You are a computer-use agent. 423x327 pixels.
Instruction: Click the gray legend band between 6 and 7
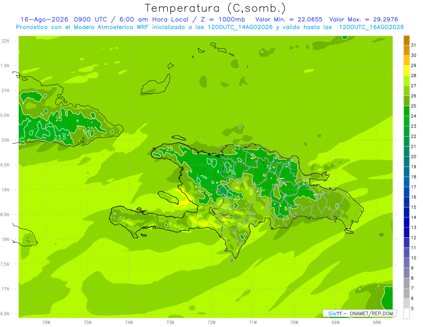tap(406, 293)
